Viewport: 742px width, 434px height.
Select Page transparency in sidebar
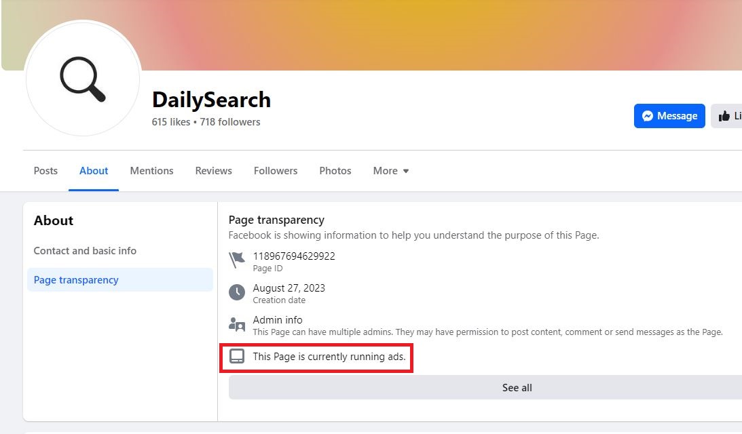119,280
